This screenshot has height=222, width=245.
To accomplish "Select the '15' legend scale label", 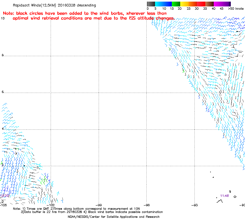I will [172, 9].
